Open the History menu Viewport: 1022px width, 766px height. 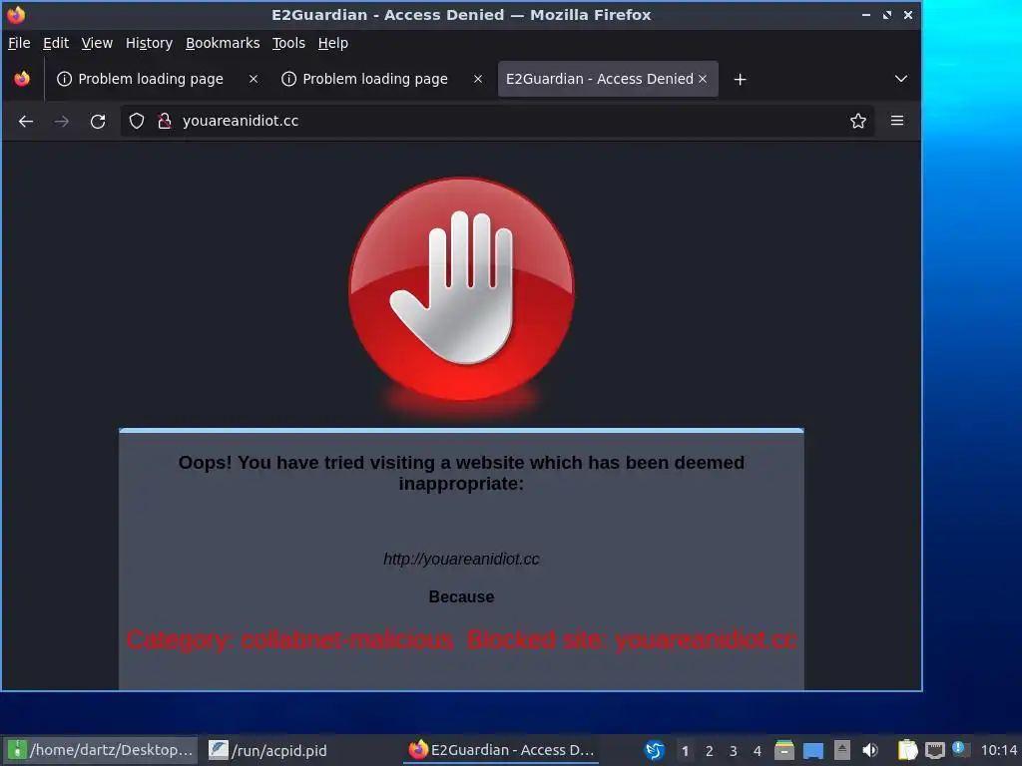[149, 43]
